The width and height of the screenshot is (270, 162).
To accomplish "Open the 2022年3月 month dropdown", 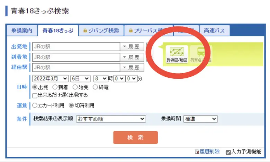I will pos(51,79).
